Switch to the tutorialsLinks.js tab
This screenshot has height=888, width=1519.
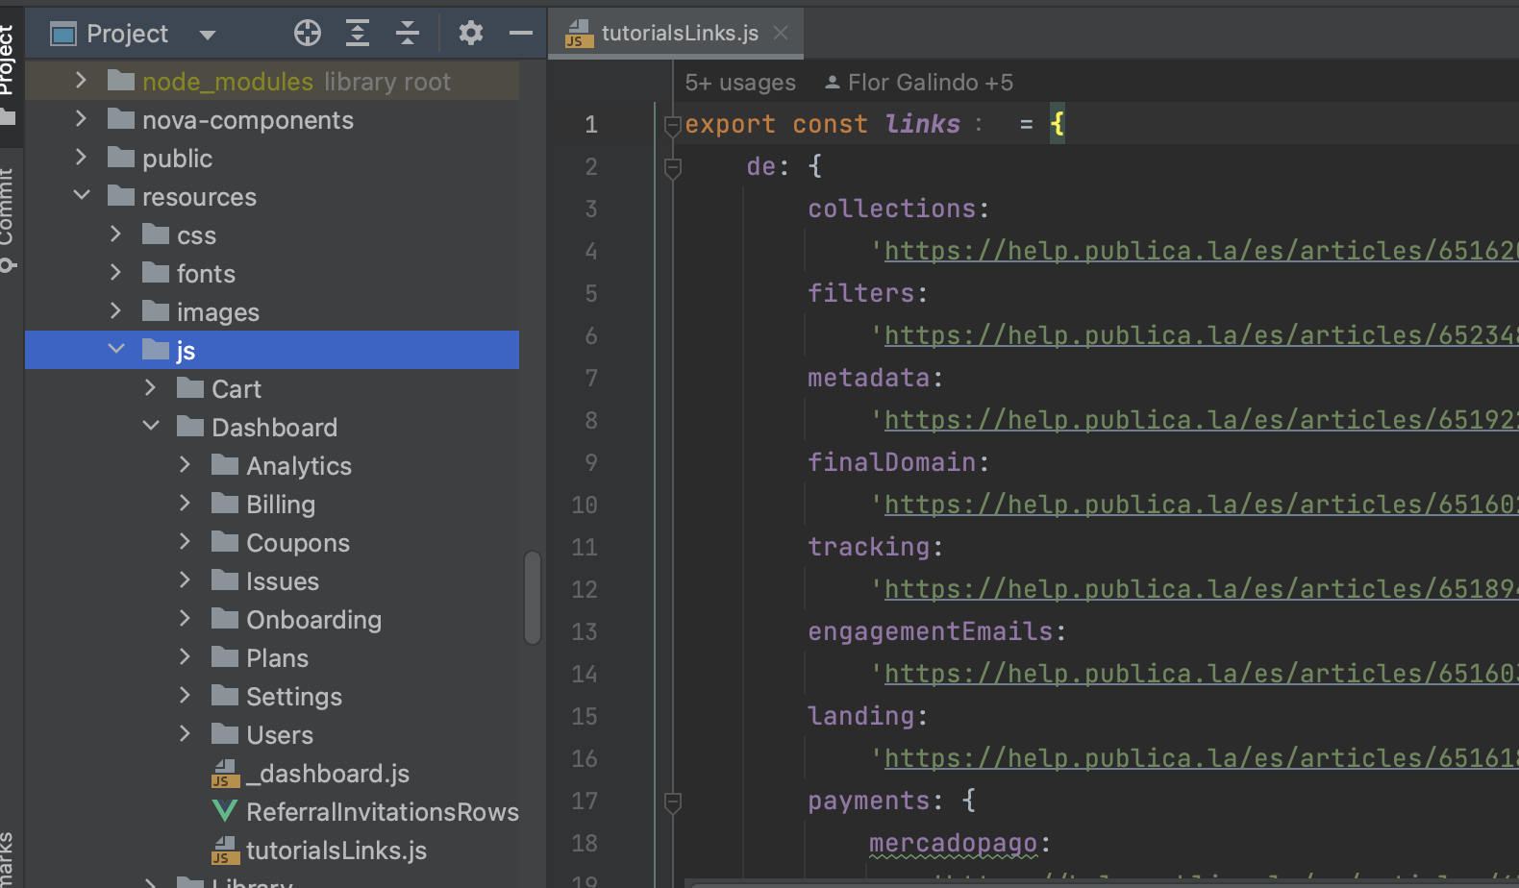pyautogui.click(x=679, y=34)
